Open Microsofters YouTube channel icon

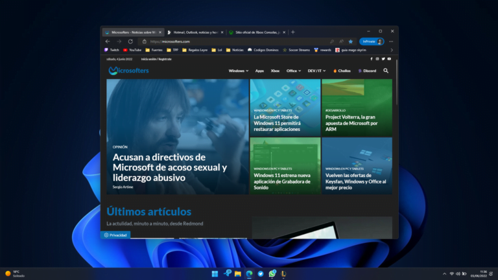pos(389,59)
